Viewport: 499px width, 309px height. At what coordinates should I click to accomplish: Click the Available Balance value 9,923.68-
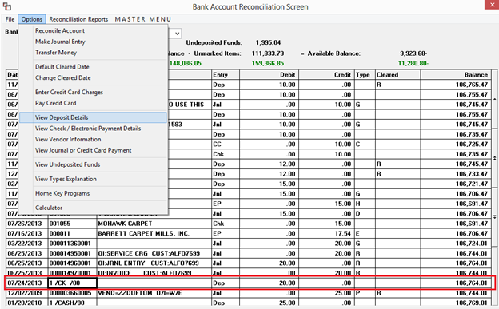tap(413, 53)
